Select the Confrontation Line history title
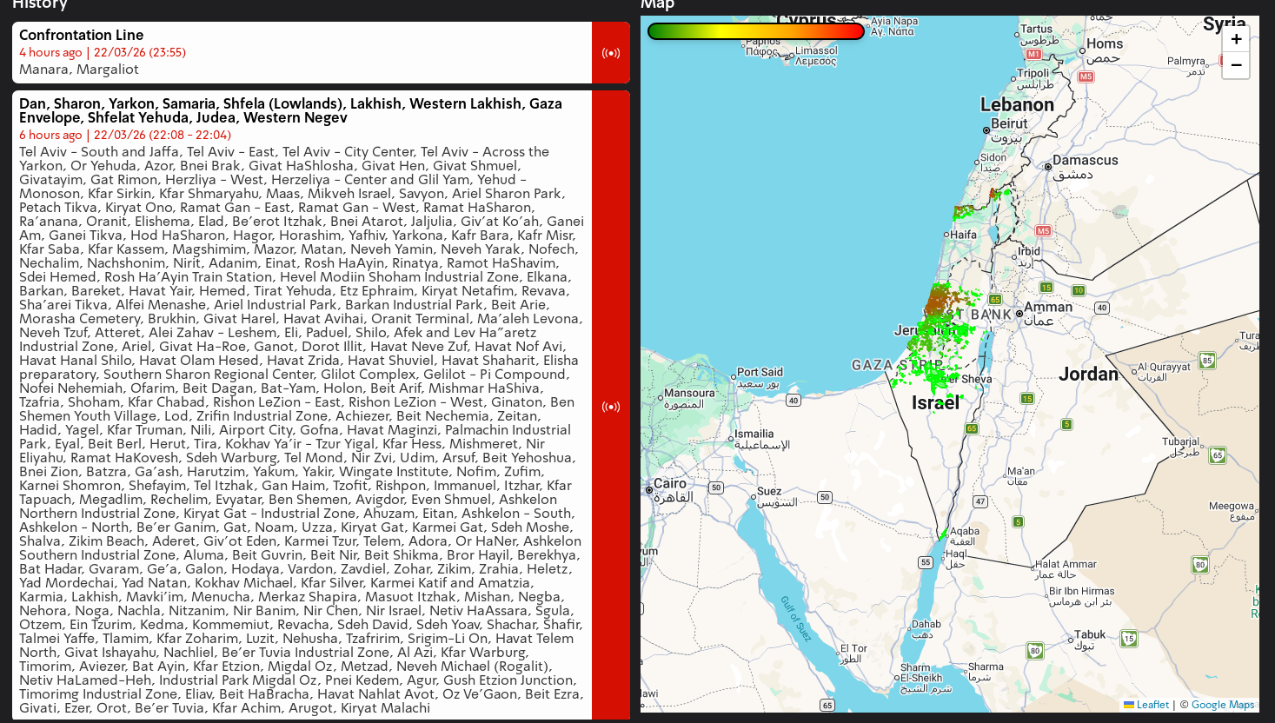The width and height of the screenshot is (1275, 723). click(82, 35)
